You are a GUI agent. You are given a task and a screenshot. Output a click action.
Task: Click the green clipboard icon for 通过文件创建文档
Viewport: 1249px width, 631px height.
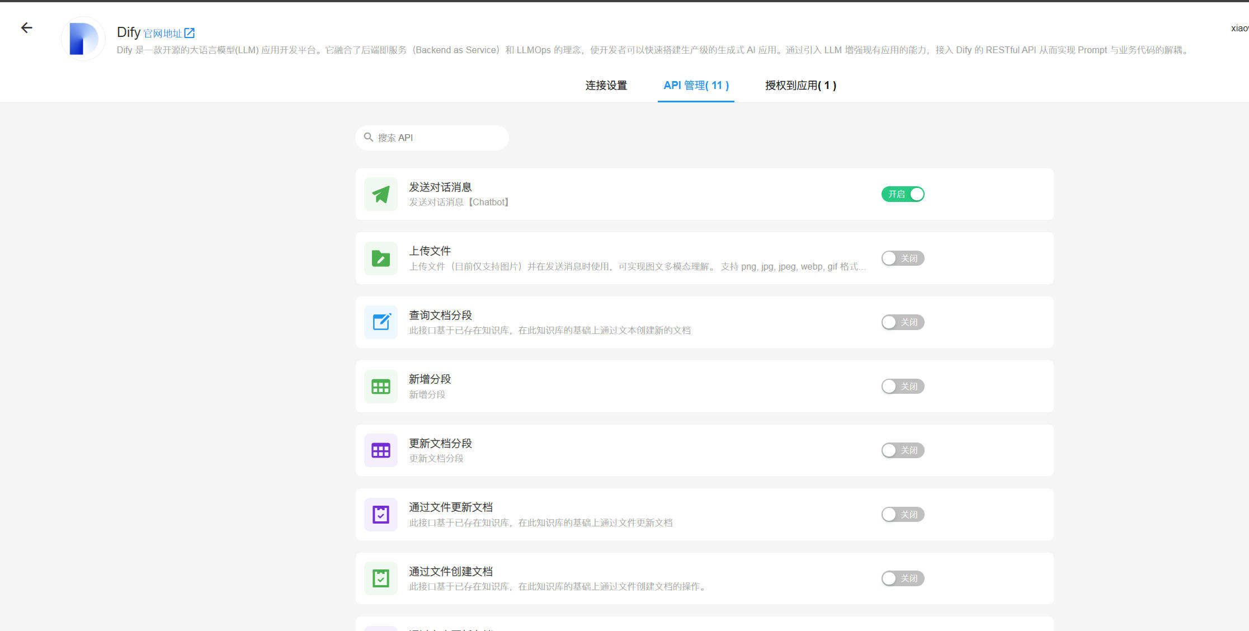[x=381, y=578]
